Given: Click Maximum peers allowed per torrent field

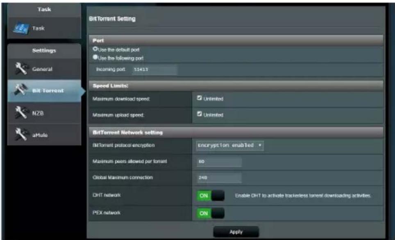Looking at the screenshot, I should [x=219, y=162].
